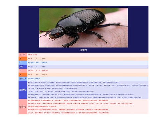Click the 分布区域 header cell
This screenshot has width=167, height=120.
tap(23, 79)
